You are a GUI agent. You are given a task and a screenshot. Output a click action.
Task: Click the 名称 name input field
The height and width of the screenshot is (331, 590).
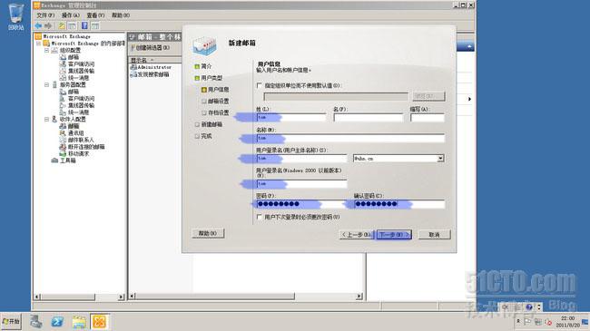[x=350, y=138]
